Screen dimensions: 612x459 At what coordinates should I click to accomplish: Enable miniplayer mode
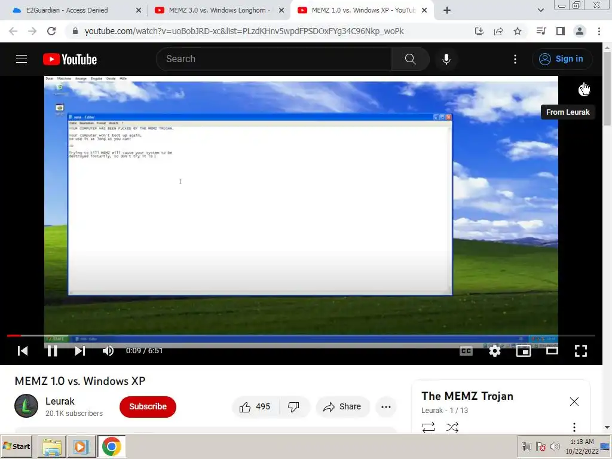pyautogui.click(x=523, y=350)
